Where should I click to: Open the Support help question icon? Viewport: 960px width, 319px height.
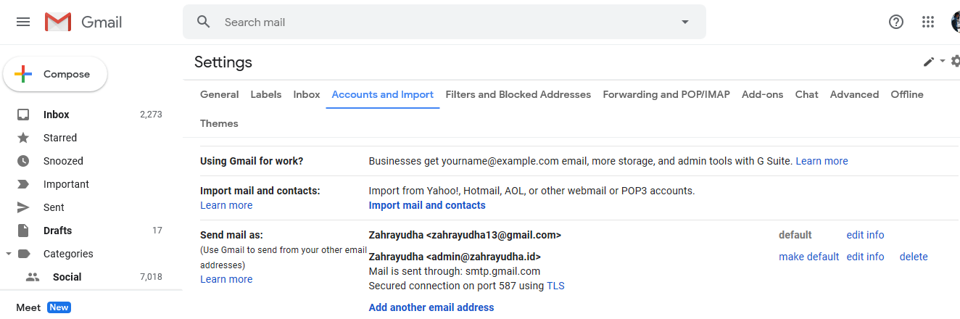896,22
